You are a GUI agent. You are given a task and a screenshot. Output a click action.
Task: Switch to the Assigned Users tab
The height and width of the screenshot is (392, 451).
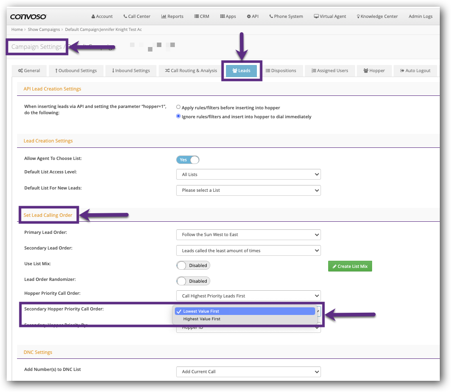coord(330,71)
